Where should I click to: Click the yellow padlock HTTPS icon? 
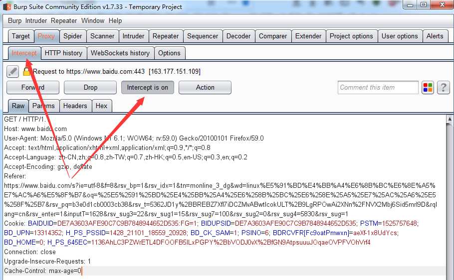(26, 71)
